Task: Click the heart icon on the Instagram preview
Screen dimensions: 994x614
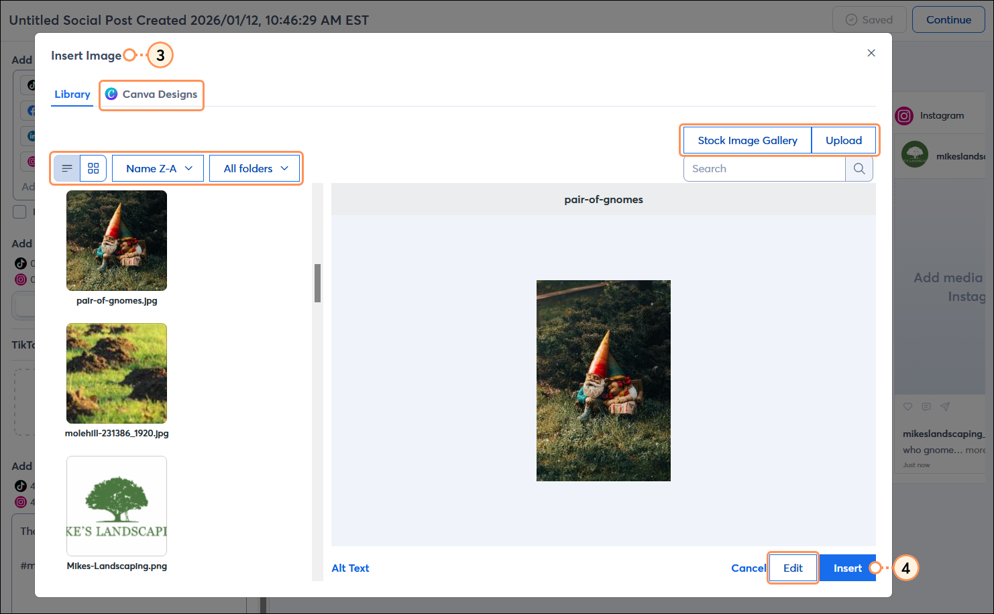Action: (907, 406)
